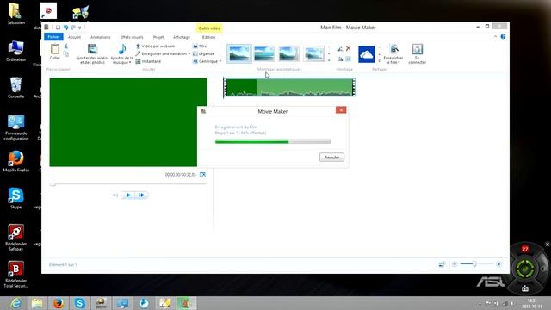Image resolution: width=551 pixels, height=310 pixels.
Task: Switch to the Affichage tab
Action: click(x=182, y=37)
